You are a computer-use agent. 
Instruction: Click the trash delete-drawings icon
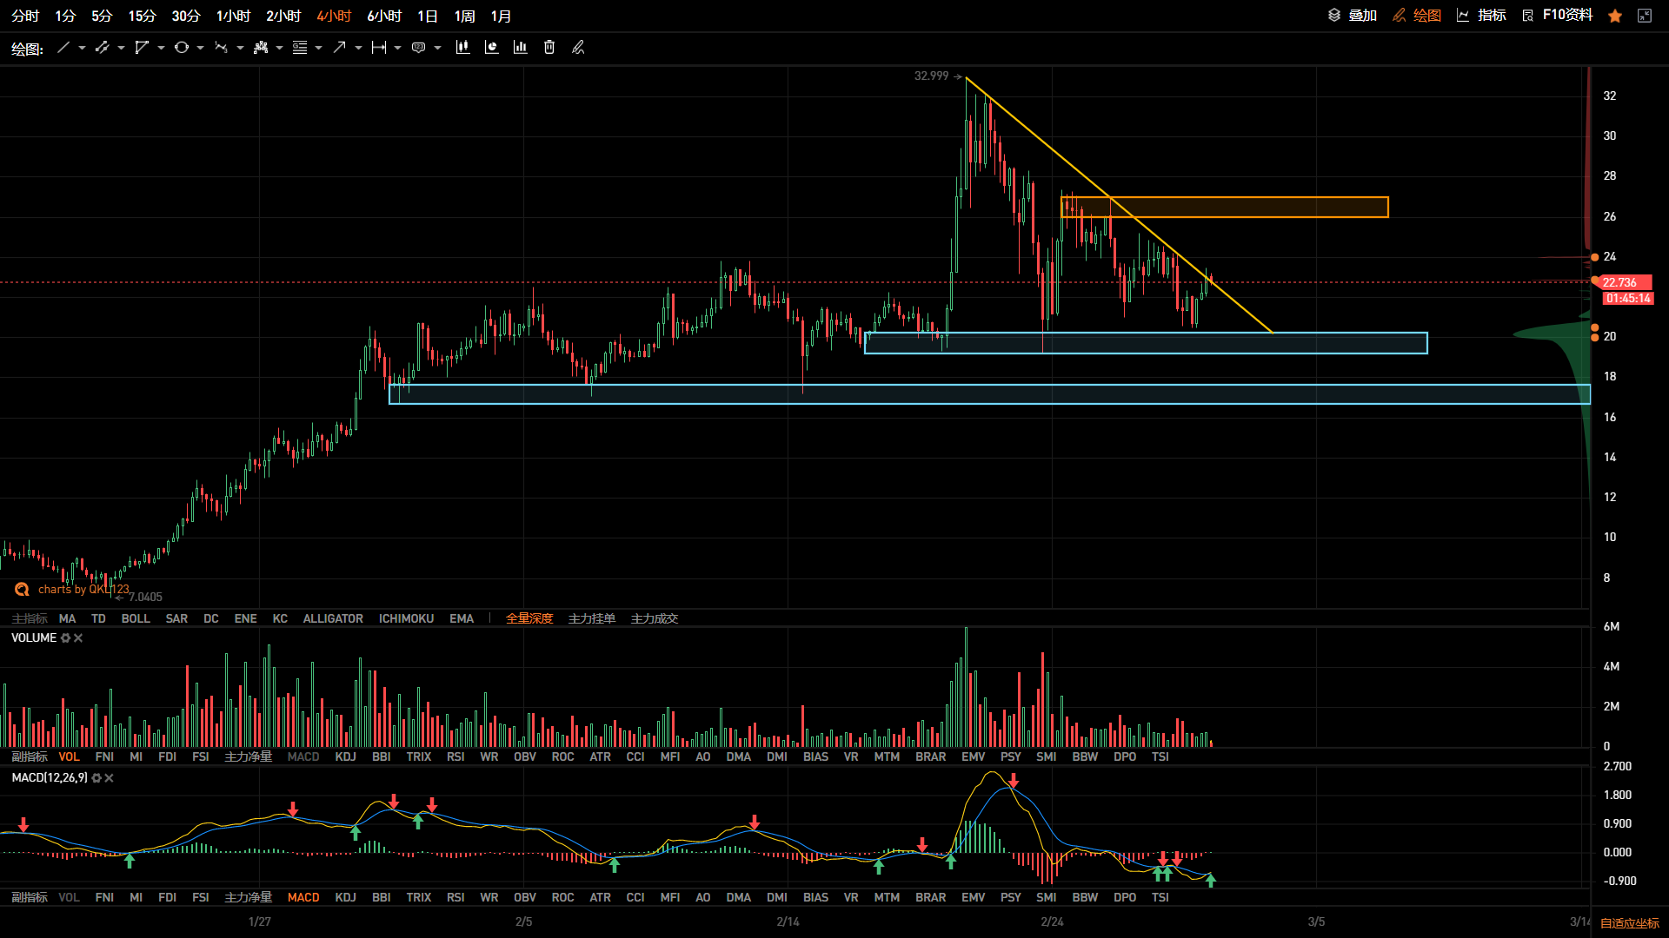[549, 48]
